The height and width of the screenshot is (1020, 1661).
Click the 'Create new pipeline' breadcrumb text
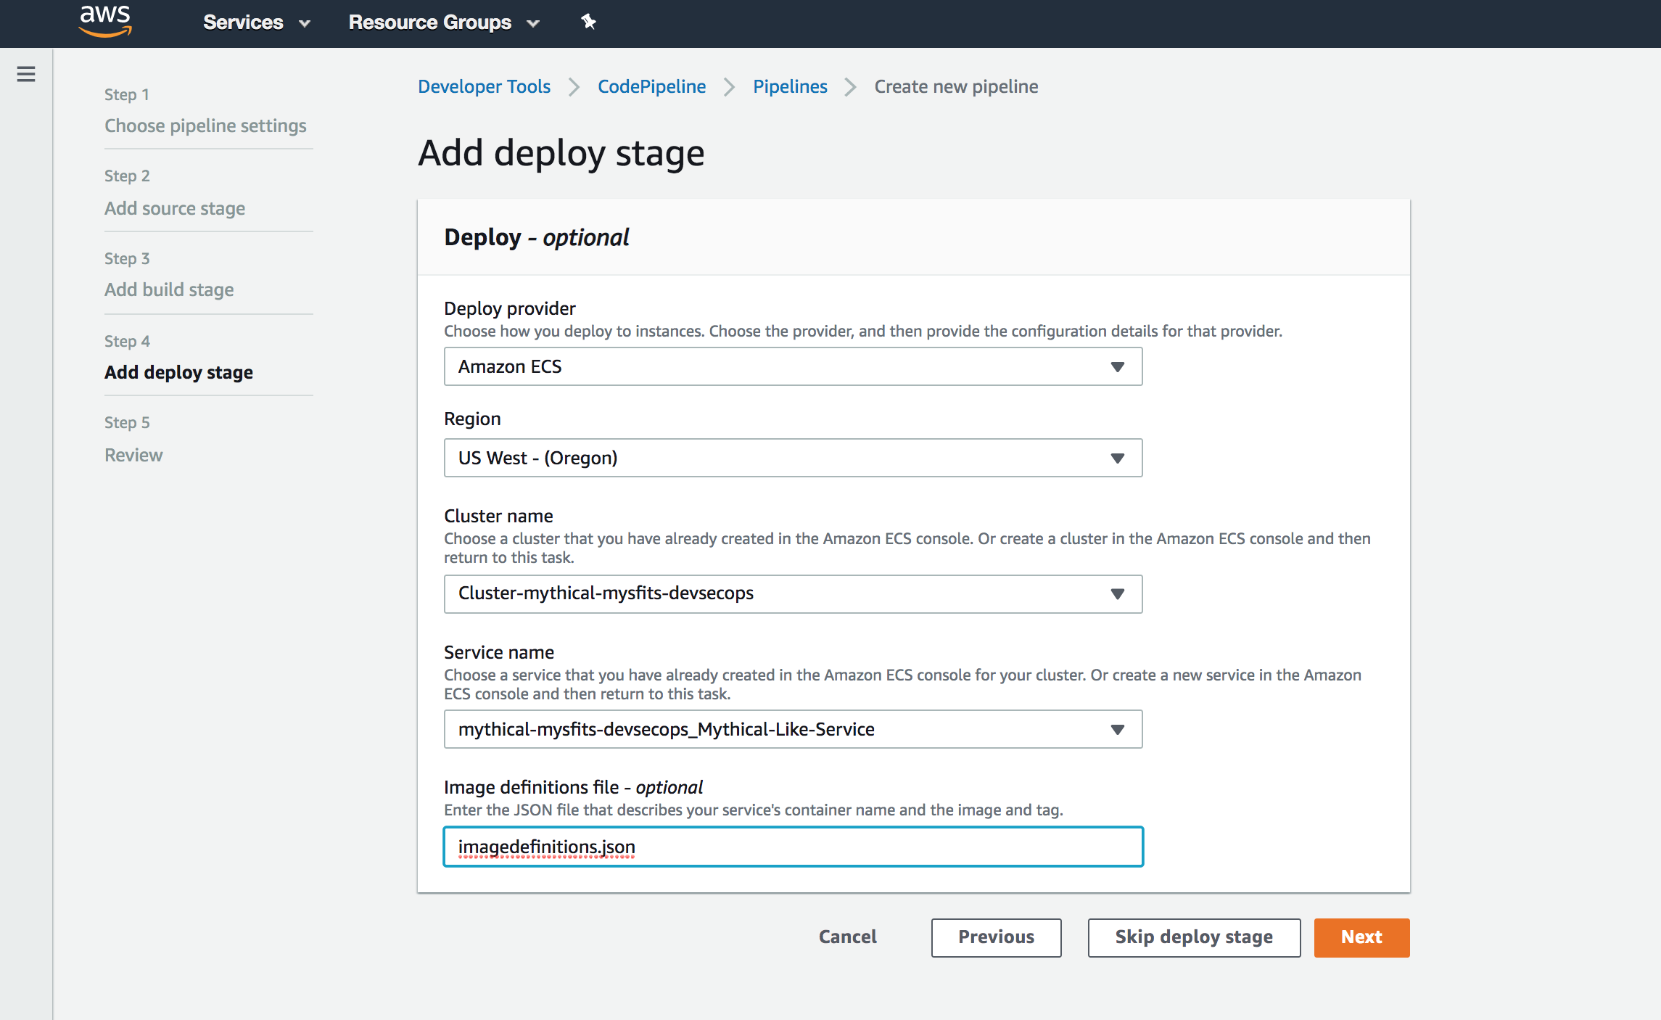tap(956, 86)
